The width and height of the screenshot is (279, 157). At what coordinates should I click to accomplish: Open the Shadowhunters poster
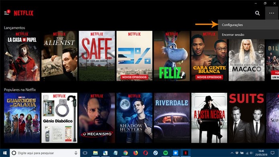point(134,118)
